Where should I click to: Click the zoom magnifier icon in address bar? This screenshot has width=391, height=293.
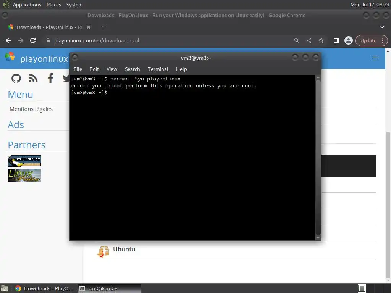tap(296, 40)
